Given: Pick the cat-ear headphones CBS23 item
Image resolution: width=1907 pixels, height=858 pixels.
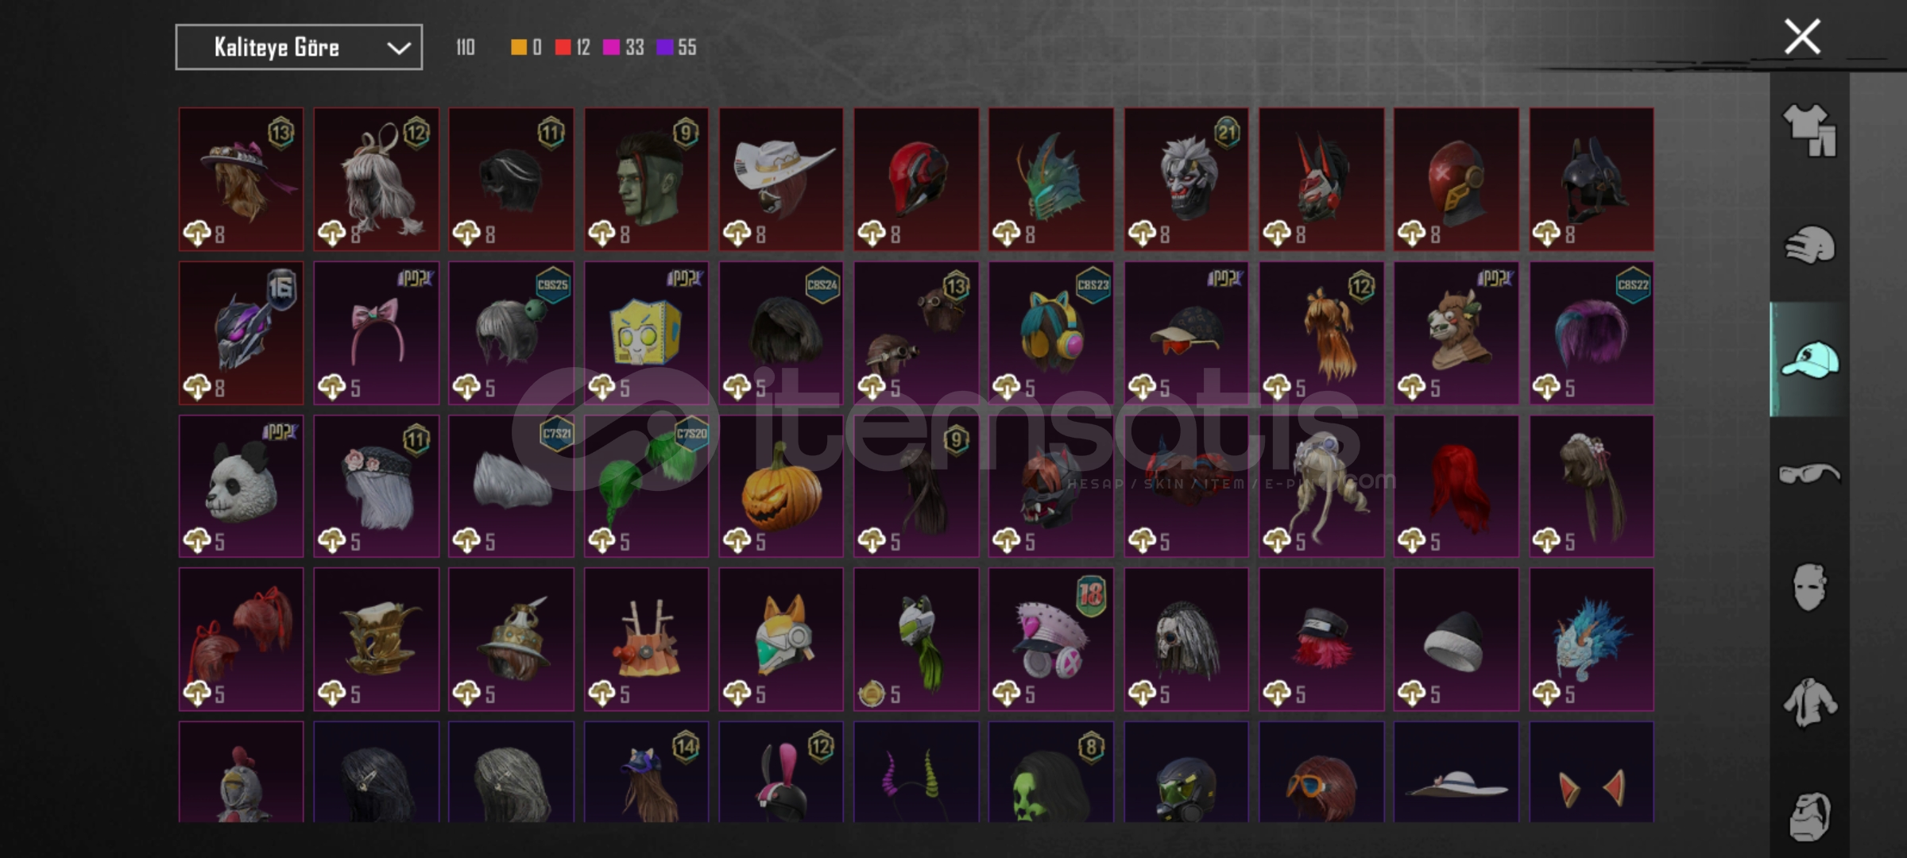Looking at the screenshot, I should 1051,333.
